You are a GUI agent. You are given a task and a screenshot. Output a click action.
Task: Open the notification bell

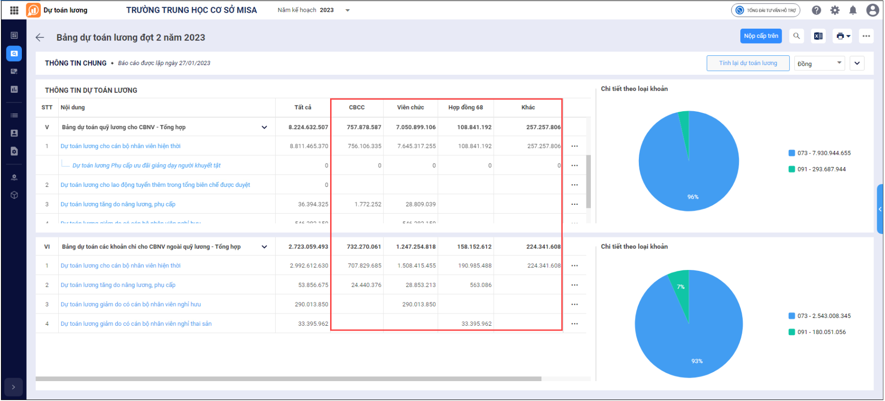[x=852, y=10]
